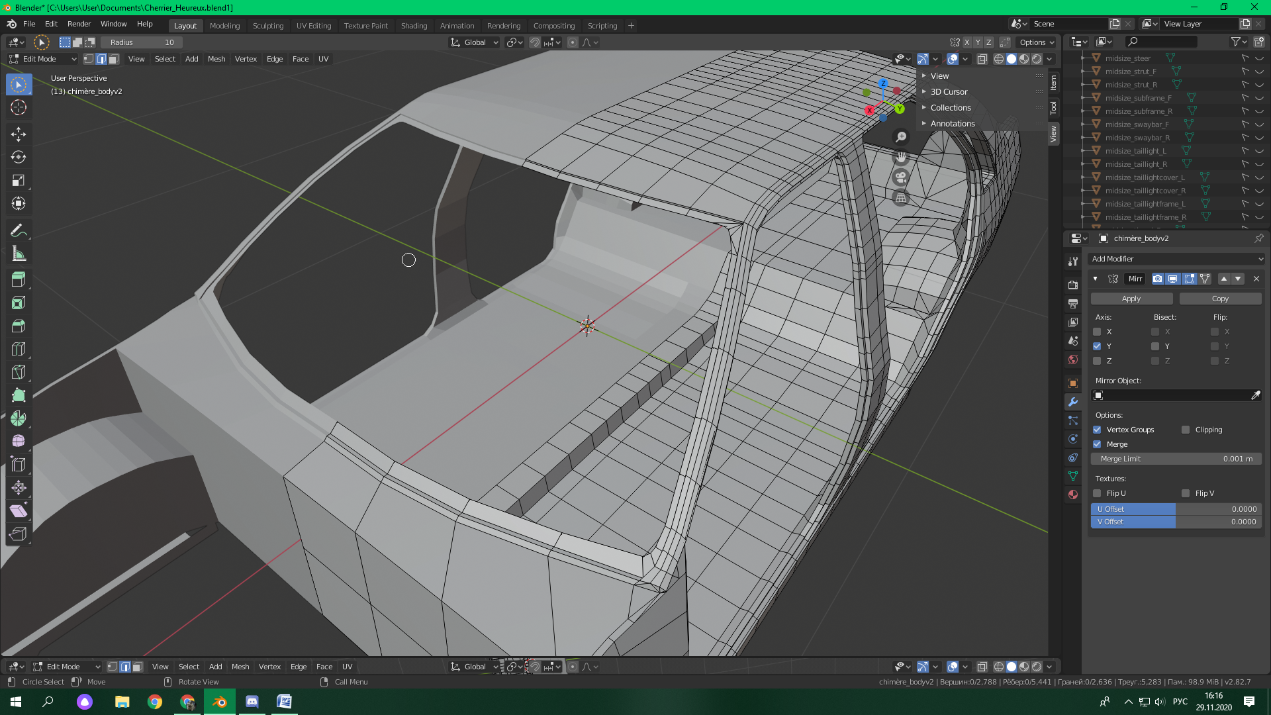
Task: Enable the X axis mirror checkbox
Action: point(1097,332)
